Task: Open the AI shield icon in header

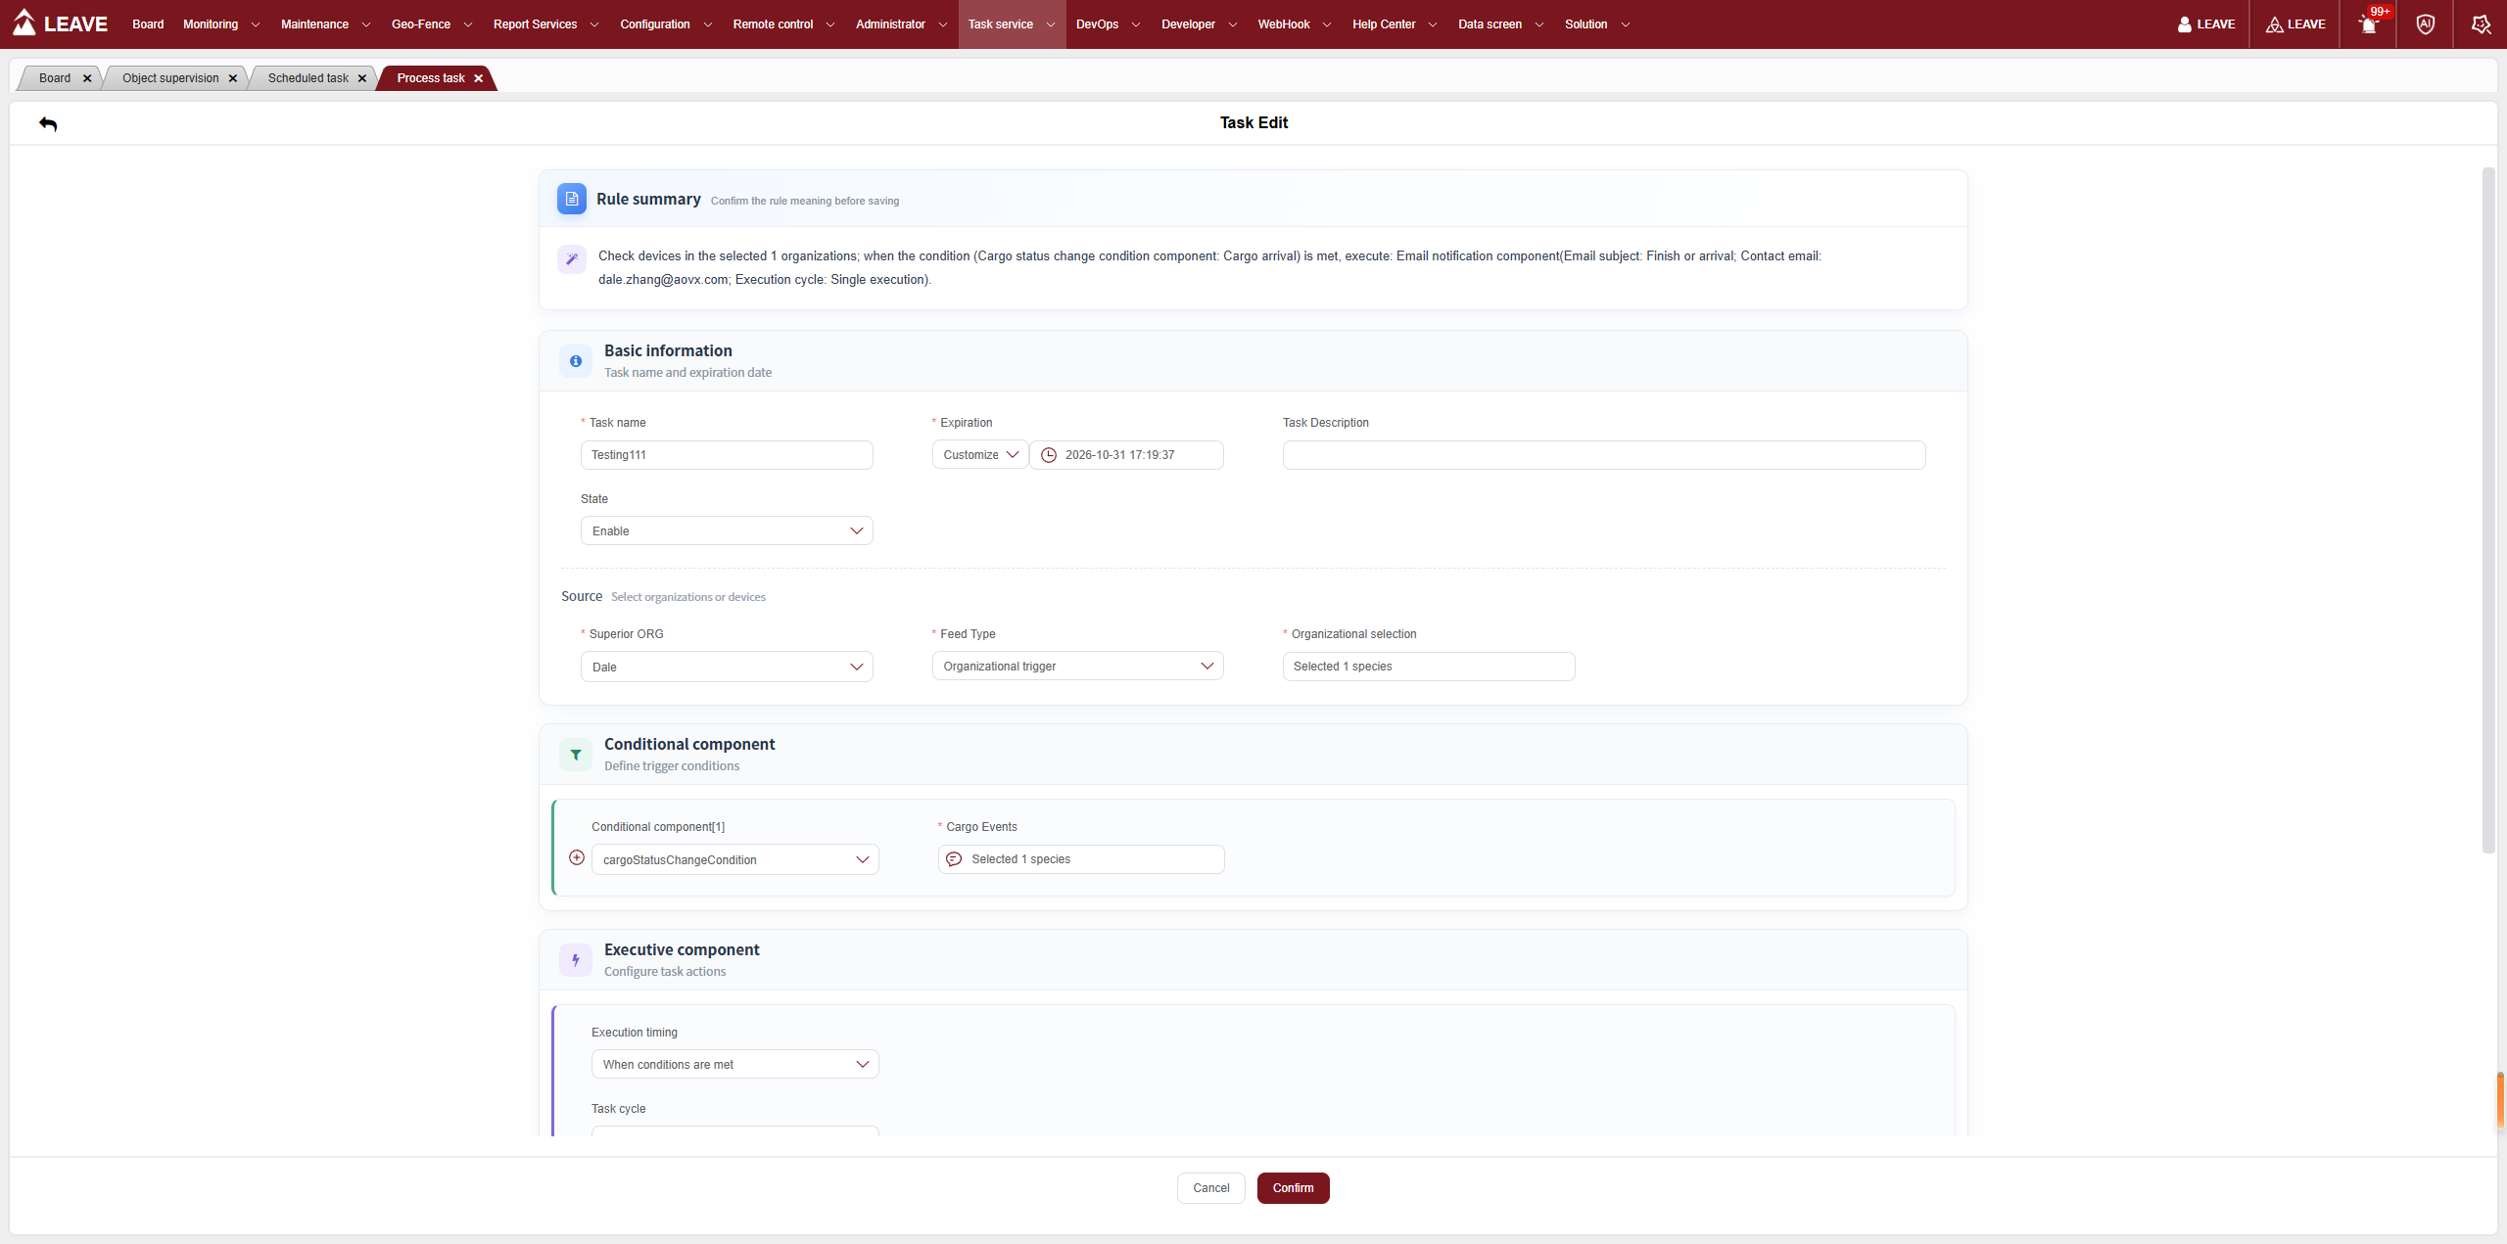Action: coord(2425,24)
